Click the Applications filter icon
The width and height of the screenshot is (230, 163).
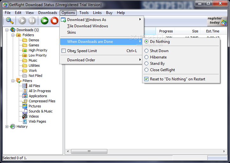tap(25, 96)
